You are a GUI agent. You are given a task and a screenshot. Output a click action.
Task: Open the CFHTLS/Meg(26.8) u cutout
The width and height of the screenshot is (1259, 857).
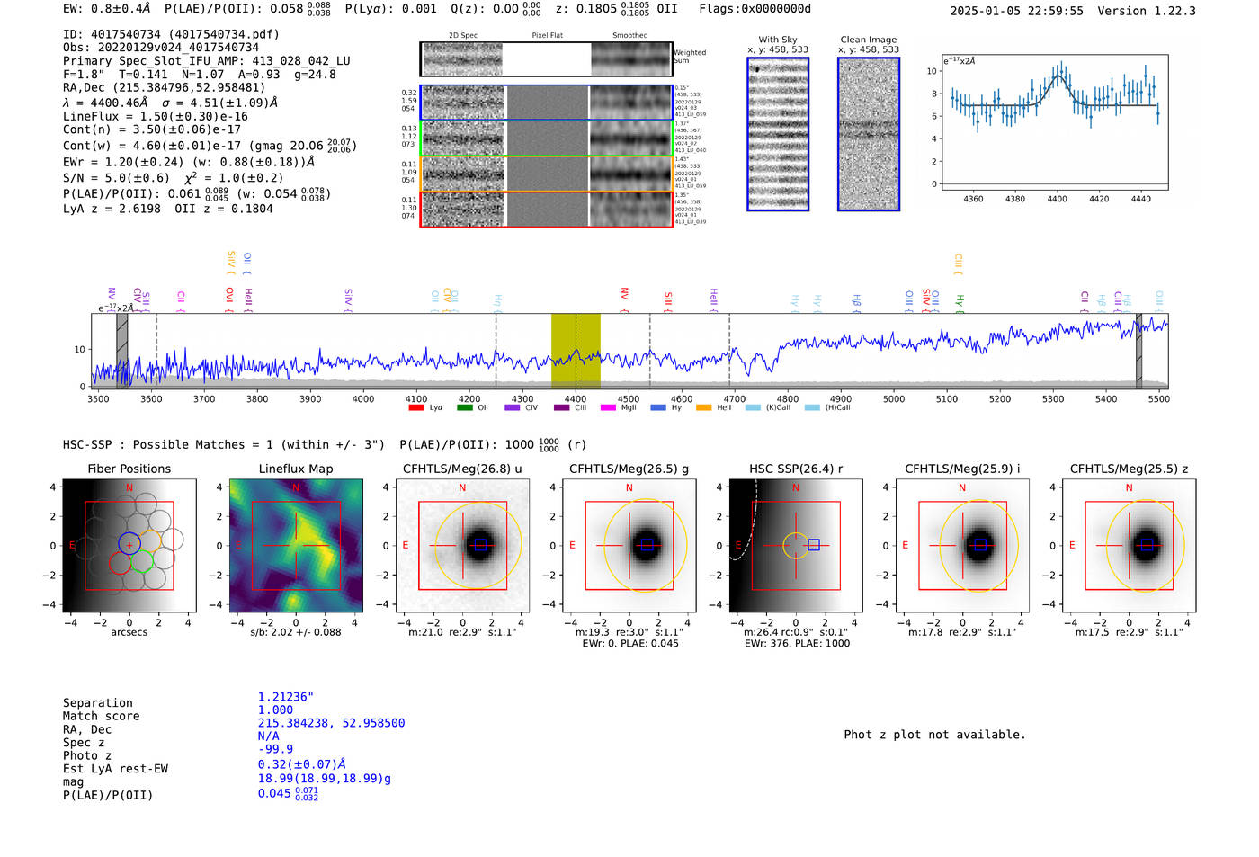462,546
